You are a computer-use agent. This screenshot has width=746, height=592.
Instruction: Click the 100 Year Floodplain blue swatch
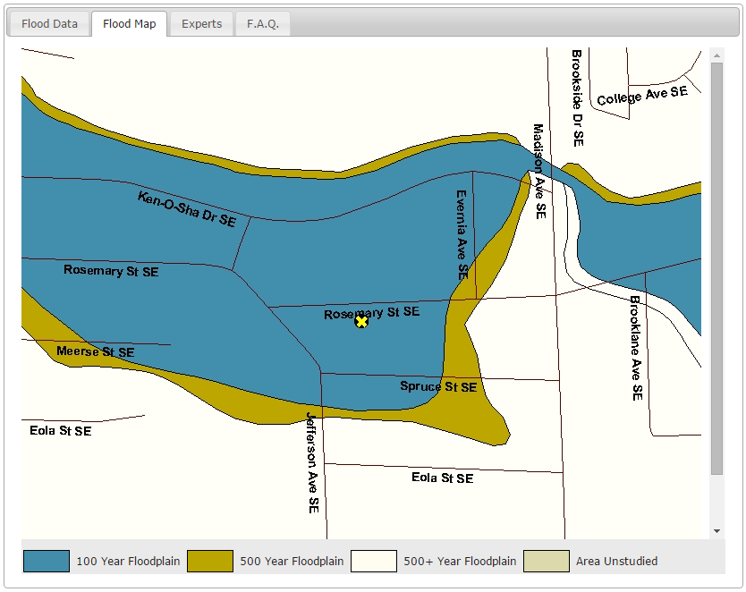pyautogui.click(x=47, y=561)
